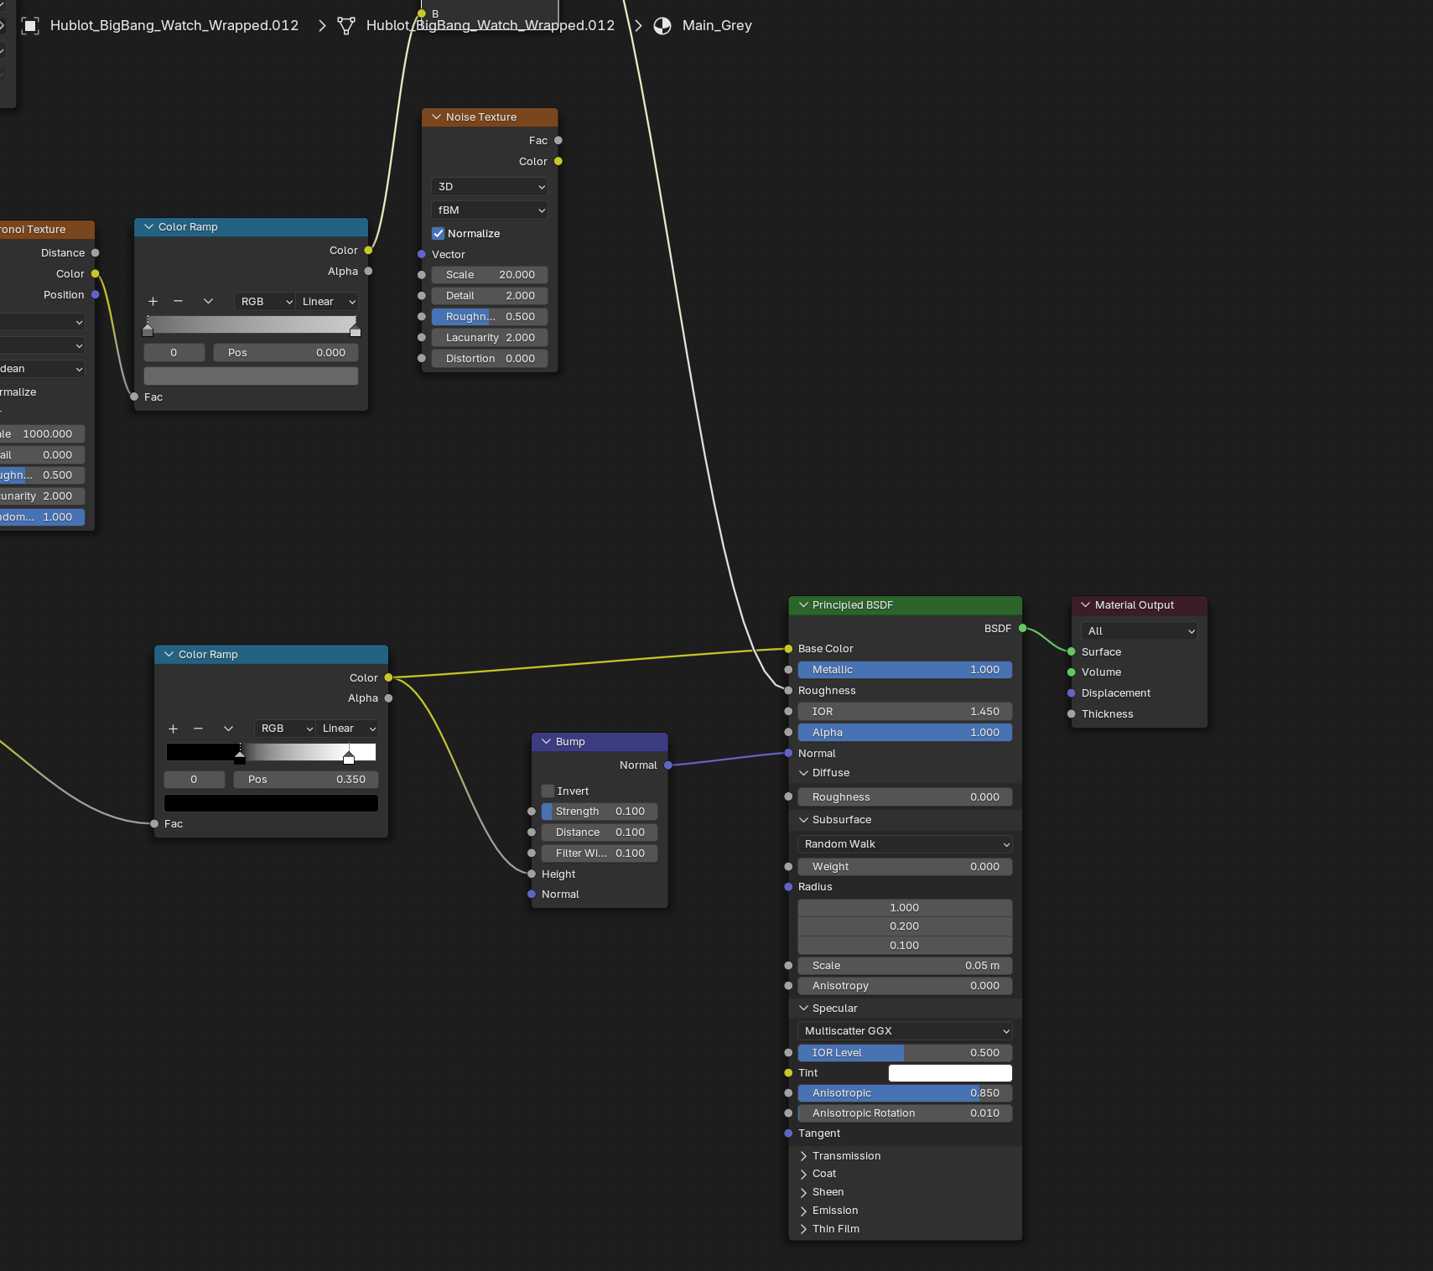Image resolution: width=1433 pixels, height=1271 pixels.
Task: Add a color stop in the upper Color Ramp
Action: pos(153,302)
